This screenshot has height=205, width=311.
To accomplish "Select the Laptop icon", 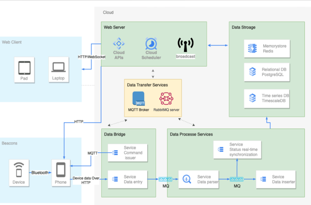I will [x=58, y=68].
